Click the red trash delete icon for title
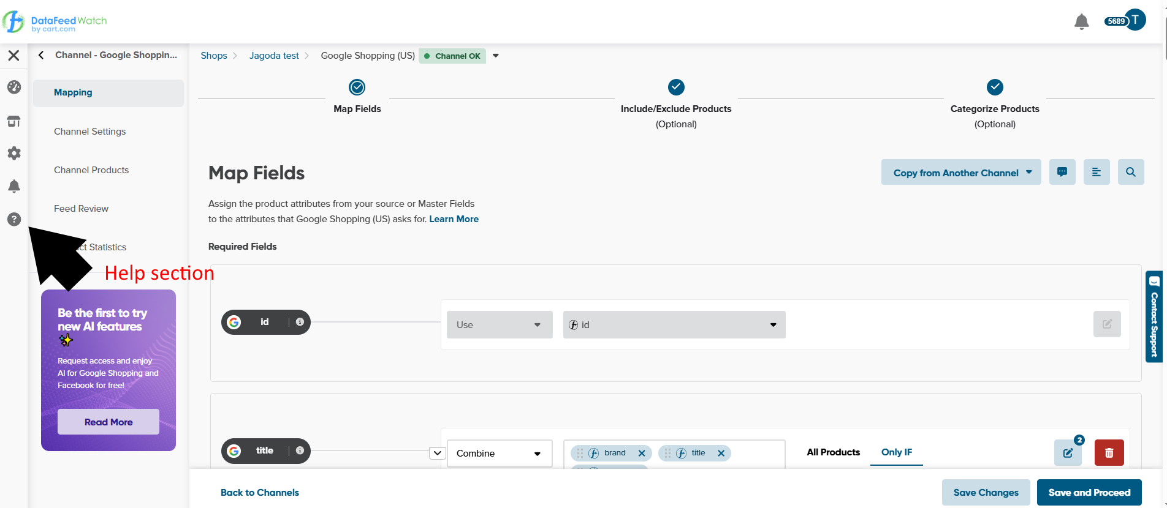1167x508 pixels. click(x=1109, y=453)
